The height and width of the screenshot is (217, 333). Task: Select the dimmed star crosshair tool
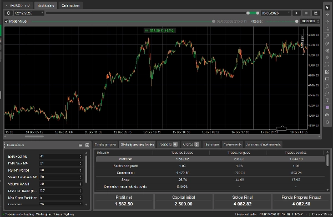click(x=327, y=22)
